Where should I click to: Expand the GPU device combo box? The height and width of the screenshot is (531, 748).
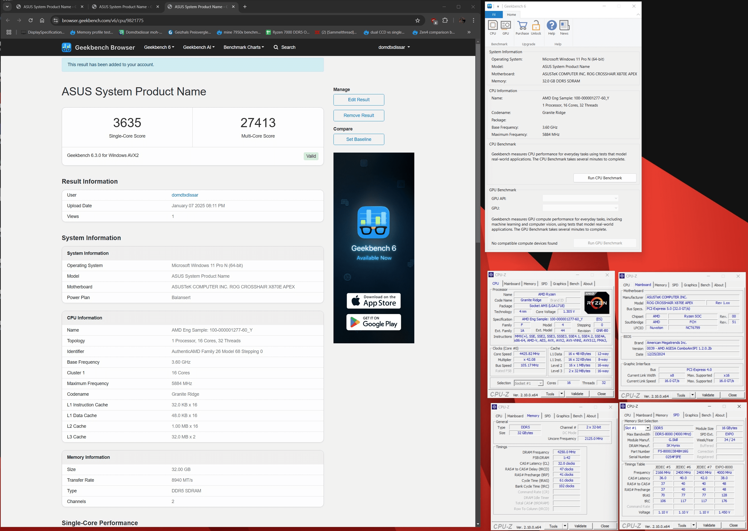click(580, 208)
